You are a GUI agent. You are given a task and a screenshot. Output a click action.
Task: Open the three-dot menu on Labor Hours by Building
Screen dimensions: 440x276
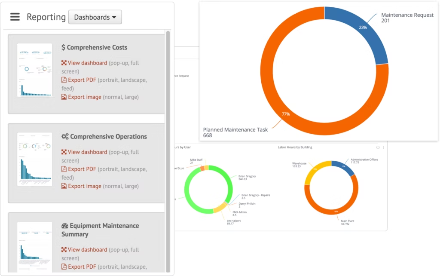click(384, 147)
